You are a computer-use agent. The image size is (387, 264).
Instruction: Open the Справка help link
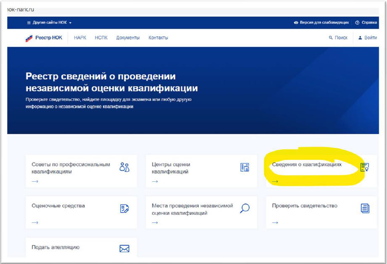(366, 23)
